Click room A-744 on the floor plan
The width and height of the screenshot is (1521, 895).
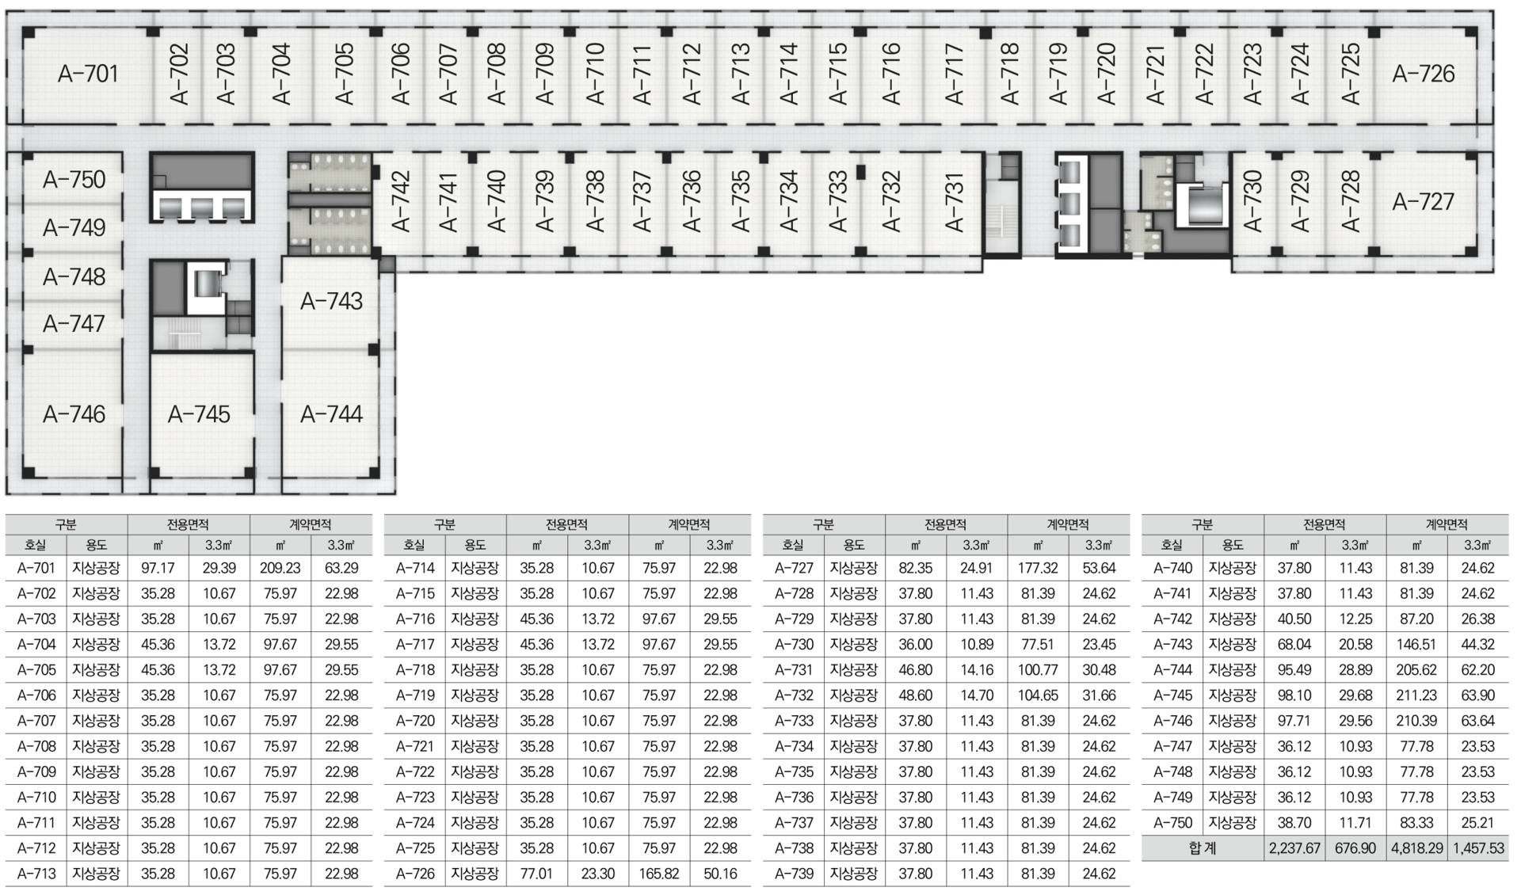(x=331, y=414)
